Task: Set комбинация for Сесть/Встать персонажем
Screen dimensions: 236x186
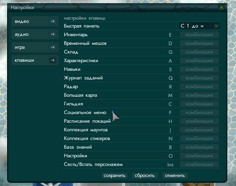Action: click(x=199, y=164)
